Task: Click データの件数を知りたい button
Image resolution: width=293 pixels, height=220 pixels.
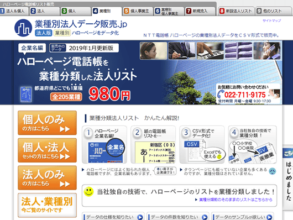Action: [x=177, y=217]
